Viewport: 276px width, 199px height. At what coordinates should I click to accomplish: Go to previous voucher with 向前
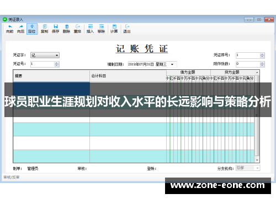coord(9,29)
